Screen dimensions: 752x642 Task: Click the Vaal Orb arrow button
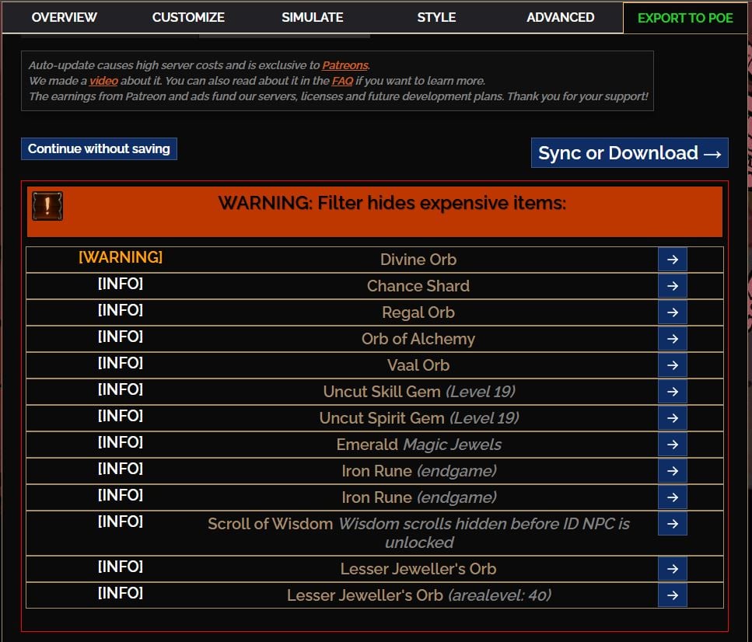tap(672, 365)
